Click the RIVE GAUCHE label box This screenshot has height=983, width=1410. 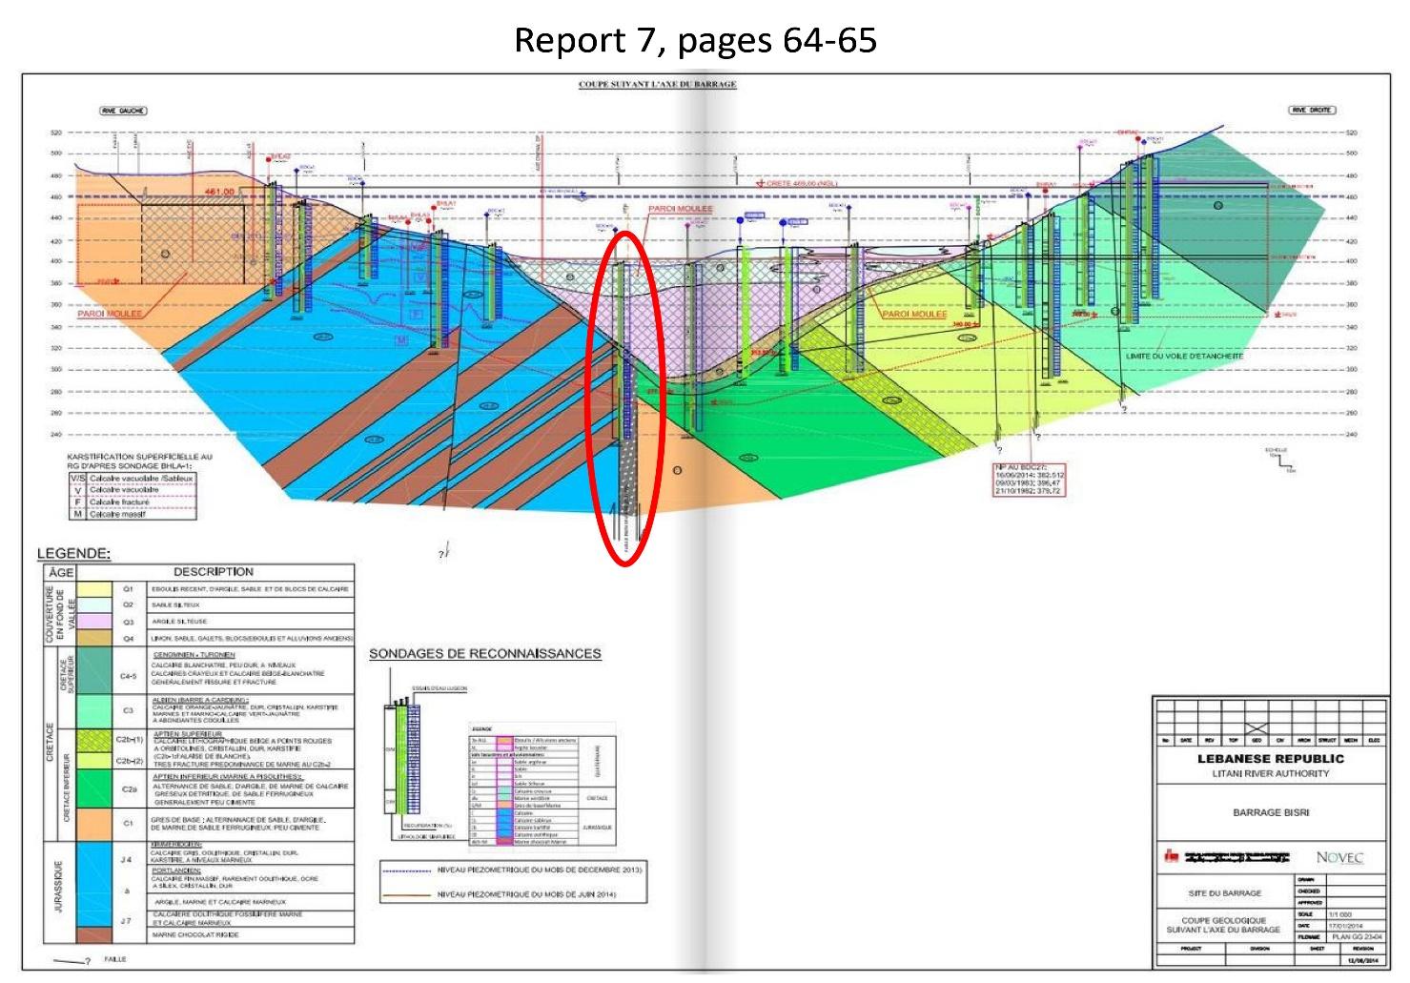(x=124, y=111)
